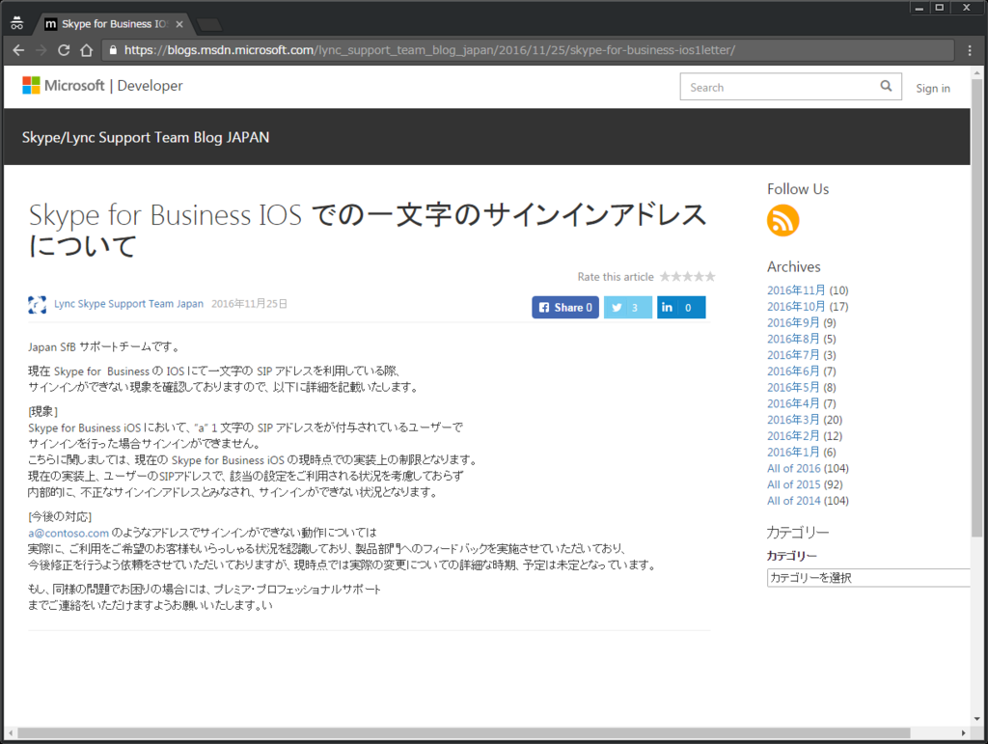The height and width of the screenshot is (744, 988).
Task: Click the search magnifier icon
Action: (x=886, y=86)
